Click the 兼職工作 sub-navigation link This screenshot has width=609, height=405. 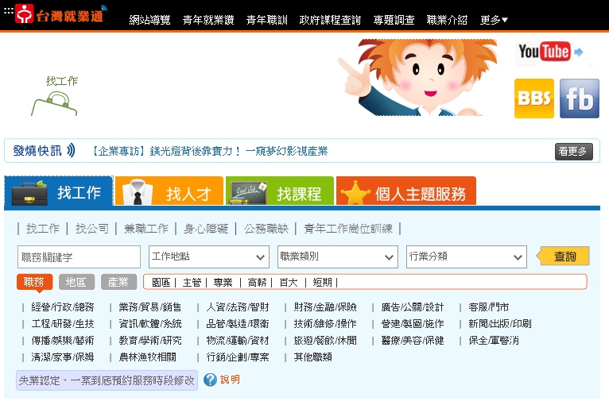pyautogui.click(x=146, y=229)
